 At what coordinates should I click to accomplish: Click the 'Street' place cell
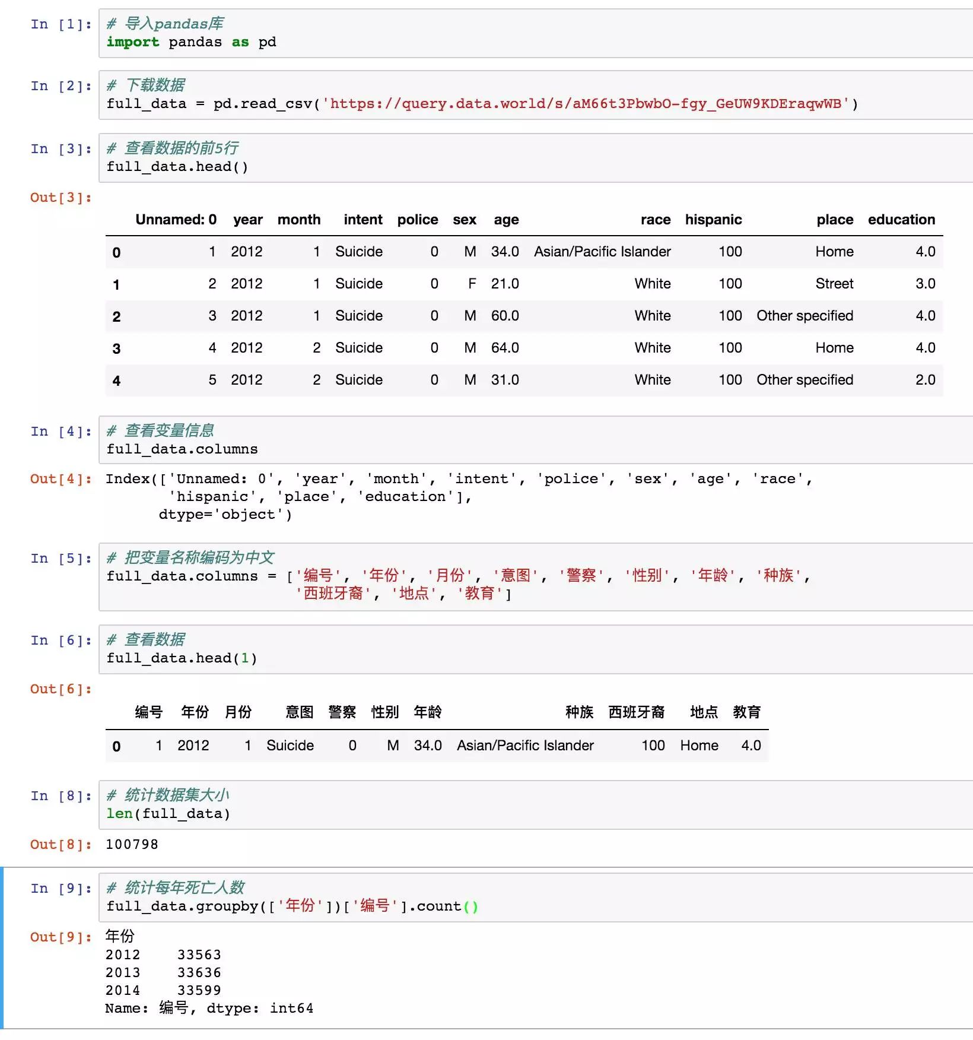coord(834,284)
